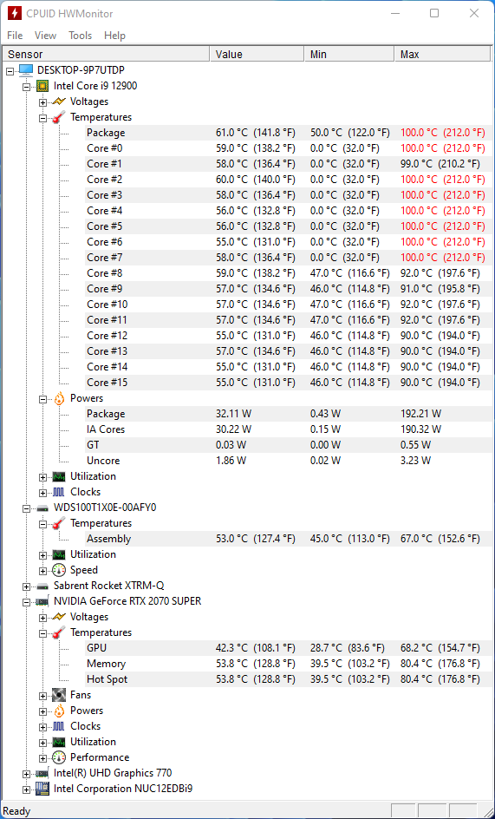Image resolution: width=495 pixels, height=819 pixels.
Task: Select the GPU Hot Spot row
Action: pyautogui.click(x=286, y=679)
